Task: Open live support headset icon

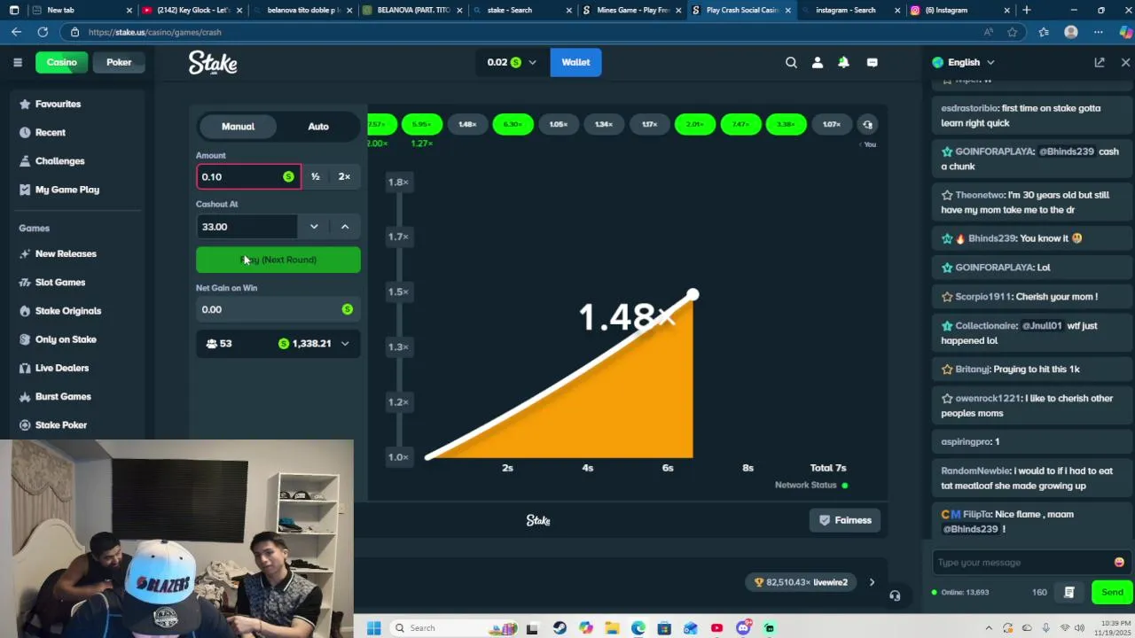Action: [x=895, y=595]
